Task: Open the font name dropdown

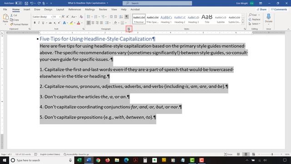Action: click(51, 17)
